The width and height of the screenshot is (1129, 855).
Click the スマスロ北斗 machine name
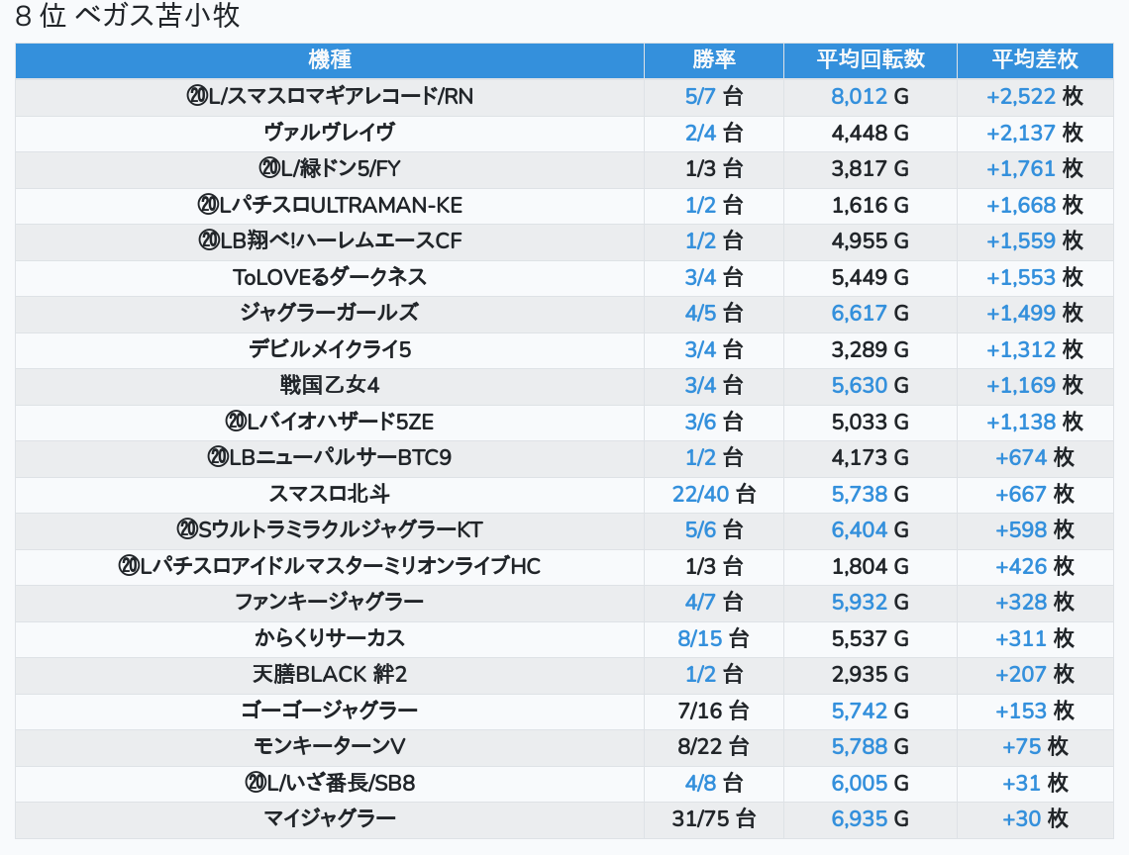point(330,495)
